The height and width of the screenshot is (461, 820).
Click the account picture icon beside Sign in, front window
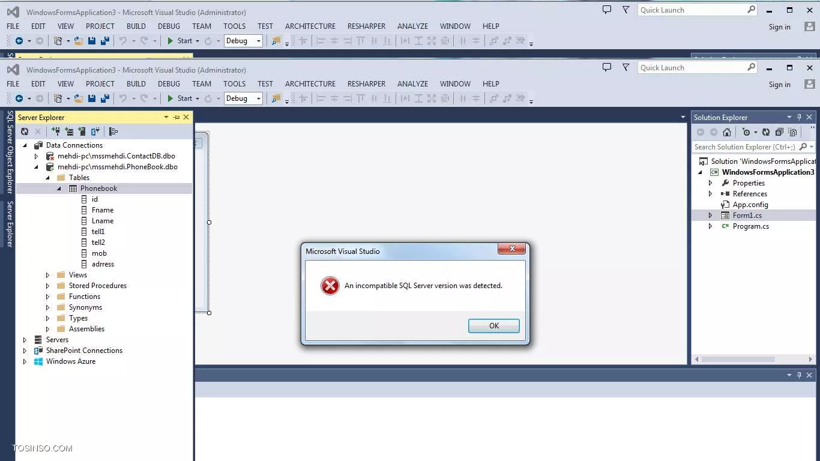809,84
